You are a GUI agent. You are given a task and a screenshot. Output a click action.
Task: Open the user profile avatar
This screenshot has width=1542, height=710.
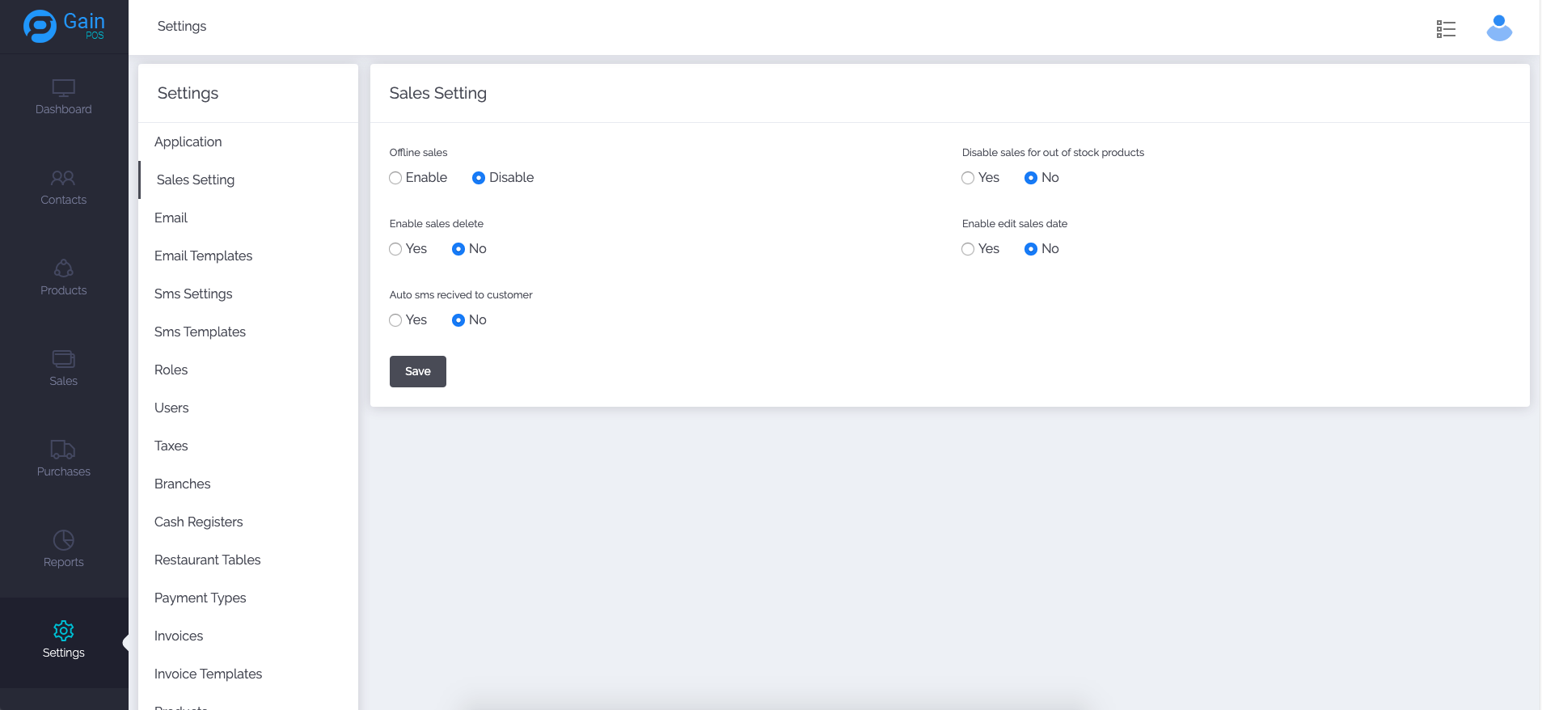click(x=1498, y=28)
